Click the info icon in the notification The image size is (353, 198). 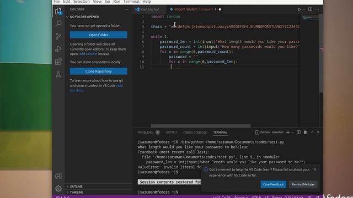[x=206, y=169]
